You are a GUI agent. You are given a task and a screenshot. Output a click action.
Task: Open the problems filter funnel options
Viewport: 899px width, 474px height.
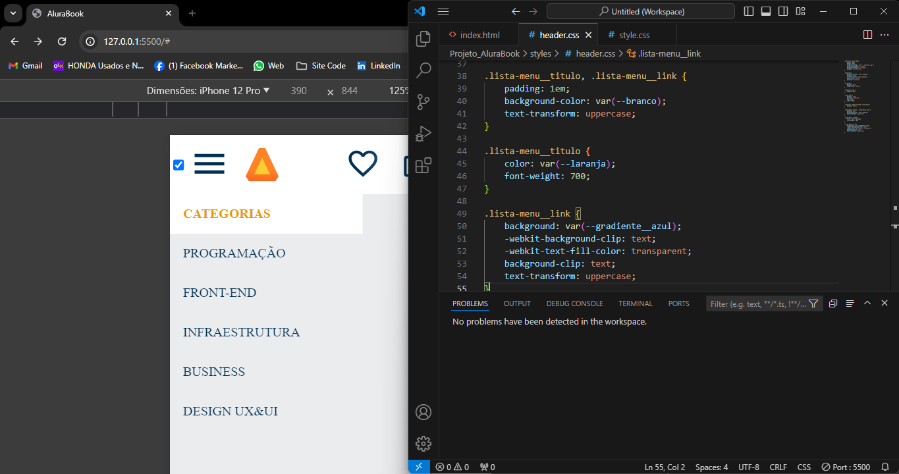[x=813, y=303]
